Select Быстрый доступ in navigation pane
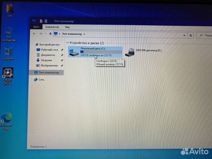The height and width of the screenshot is (159, 212). (x=47, y=44)
